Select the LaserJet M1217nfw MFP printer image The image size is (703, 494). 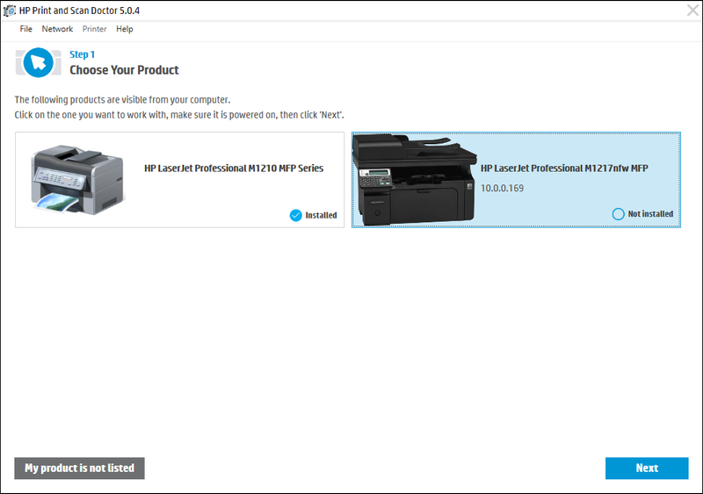click(x=414, y=180)
